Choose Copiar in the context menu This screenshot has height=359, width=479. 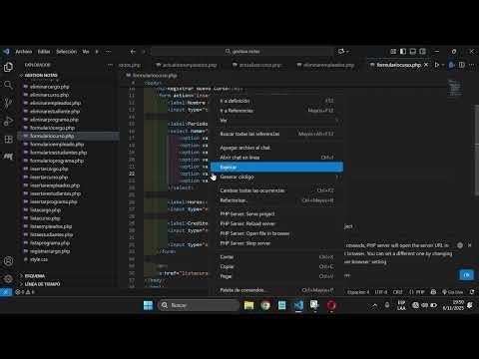[x=276, y=266]
